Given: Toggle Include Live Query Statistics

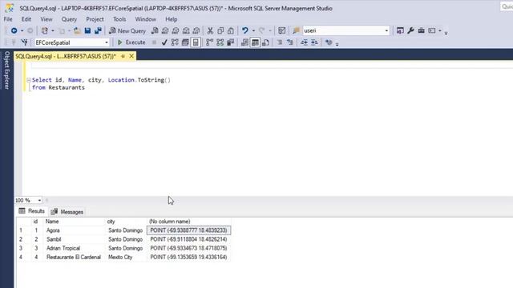Looking at the screenshot, I should tap(220, 42).
